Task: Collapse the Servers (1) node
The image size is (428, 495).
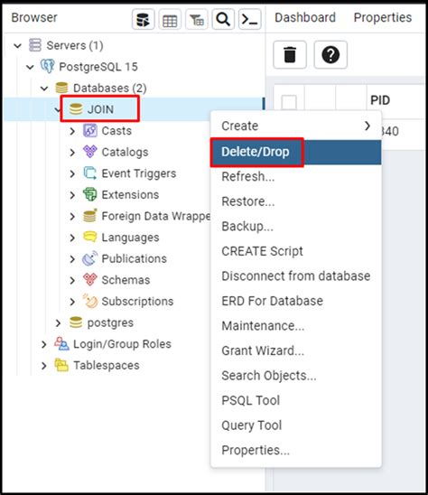Action: click(18, 46)
